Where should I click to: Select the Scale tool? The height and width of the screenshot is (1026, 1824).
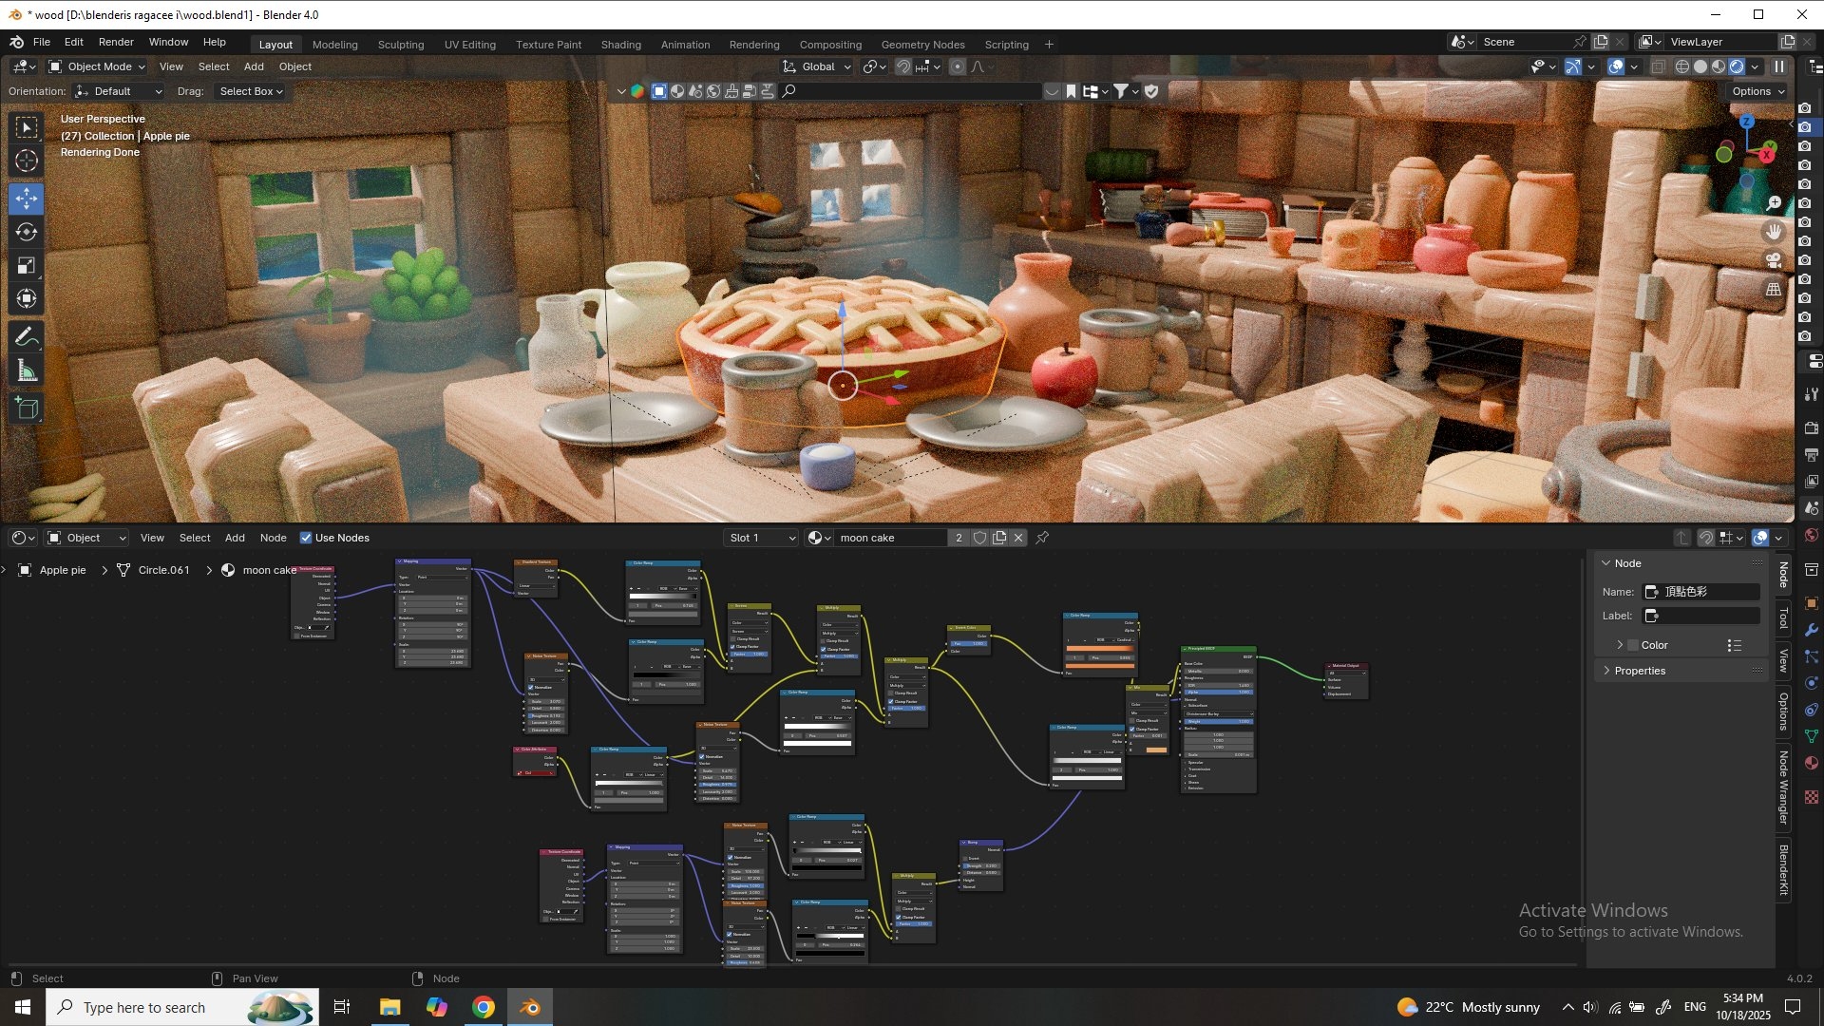pos(27,265)
